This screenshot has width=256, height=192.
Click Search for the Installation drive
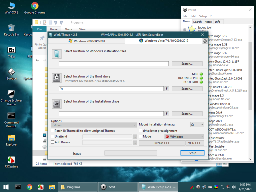(x=187, y=114)
